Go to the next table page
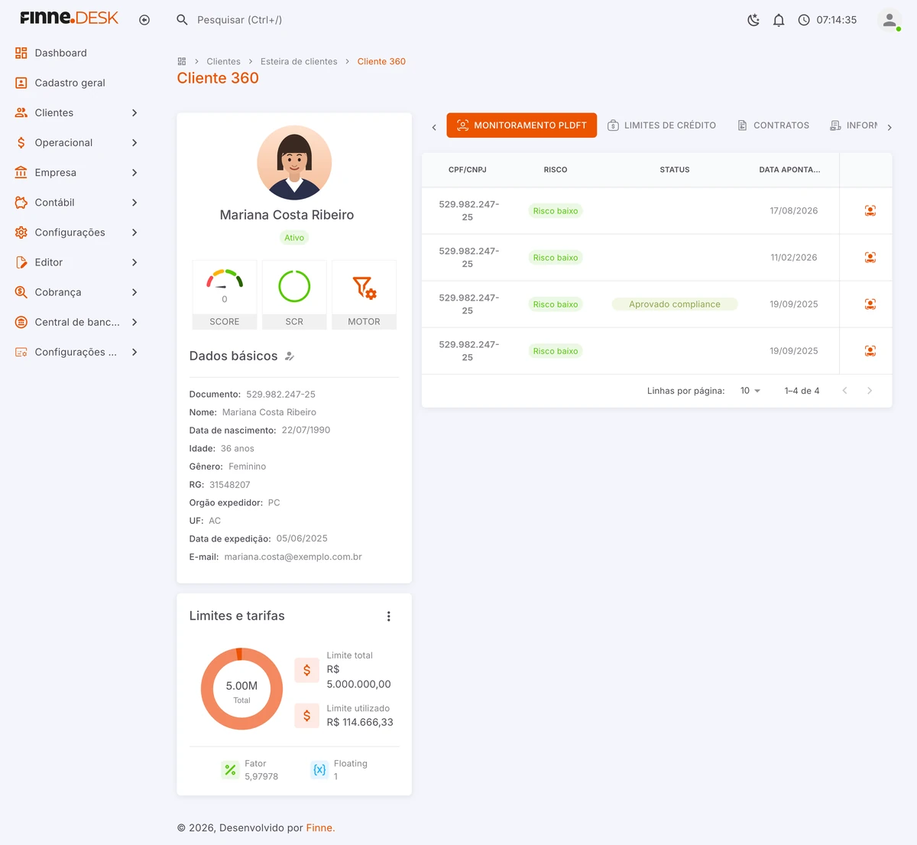Image resolution: width=917 pixels, height=845 pixels. point(870,391)
